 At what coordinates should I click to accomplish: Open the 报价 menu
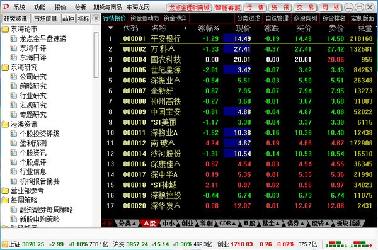pos(60,8)
